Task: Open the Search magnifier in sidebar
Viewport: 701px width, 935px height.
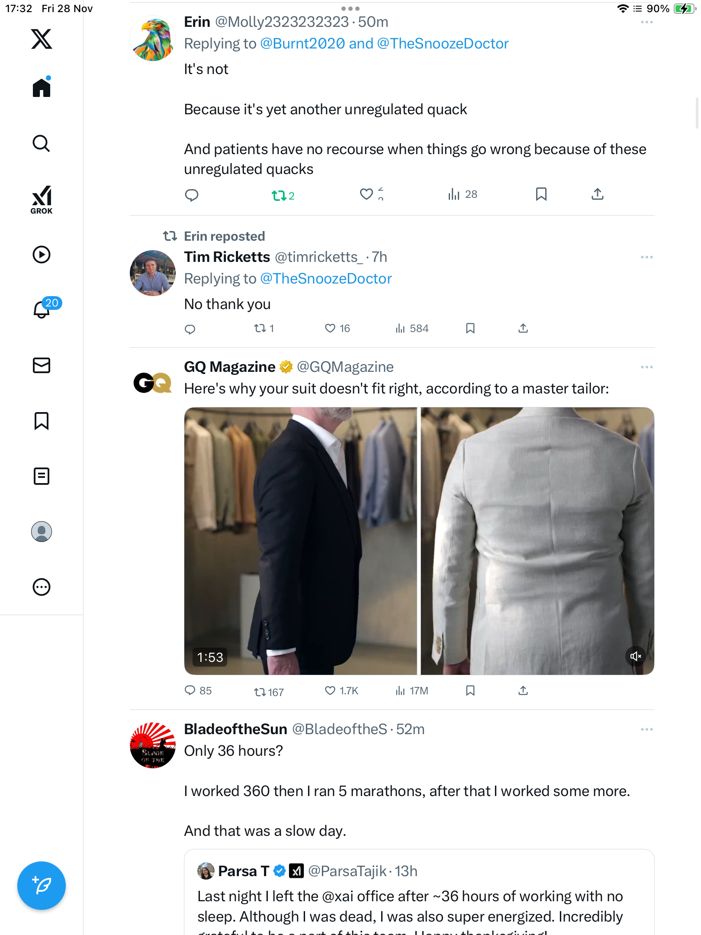Action: point(42,144)
